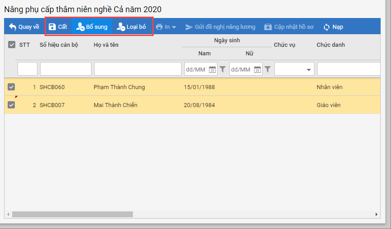Click the Nạp reload icon

[x=327, y=27]
